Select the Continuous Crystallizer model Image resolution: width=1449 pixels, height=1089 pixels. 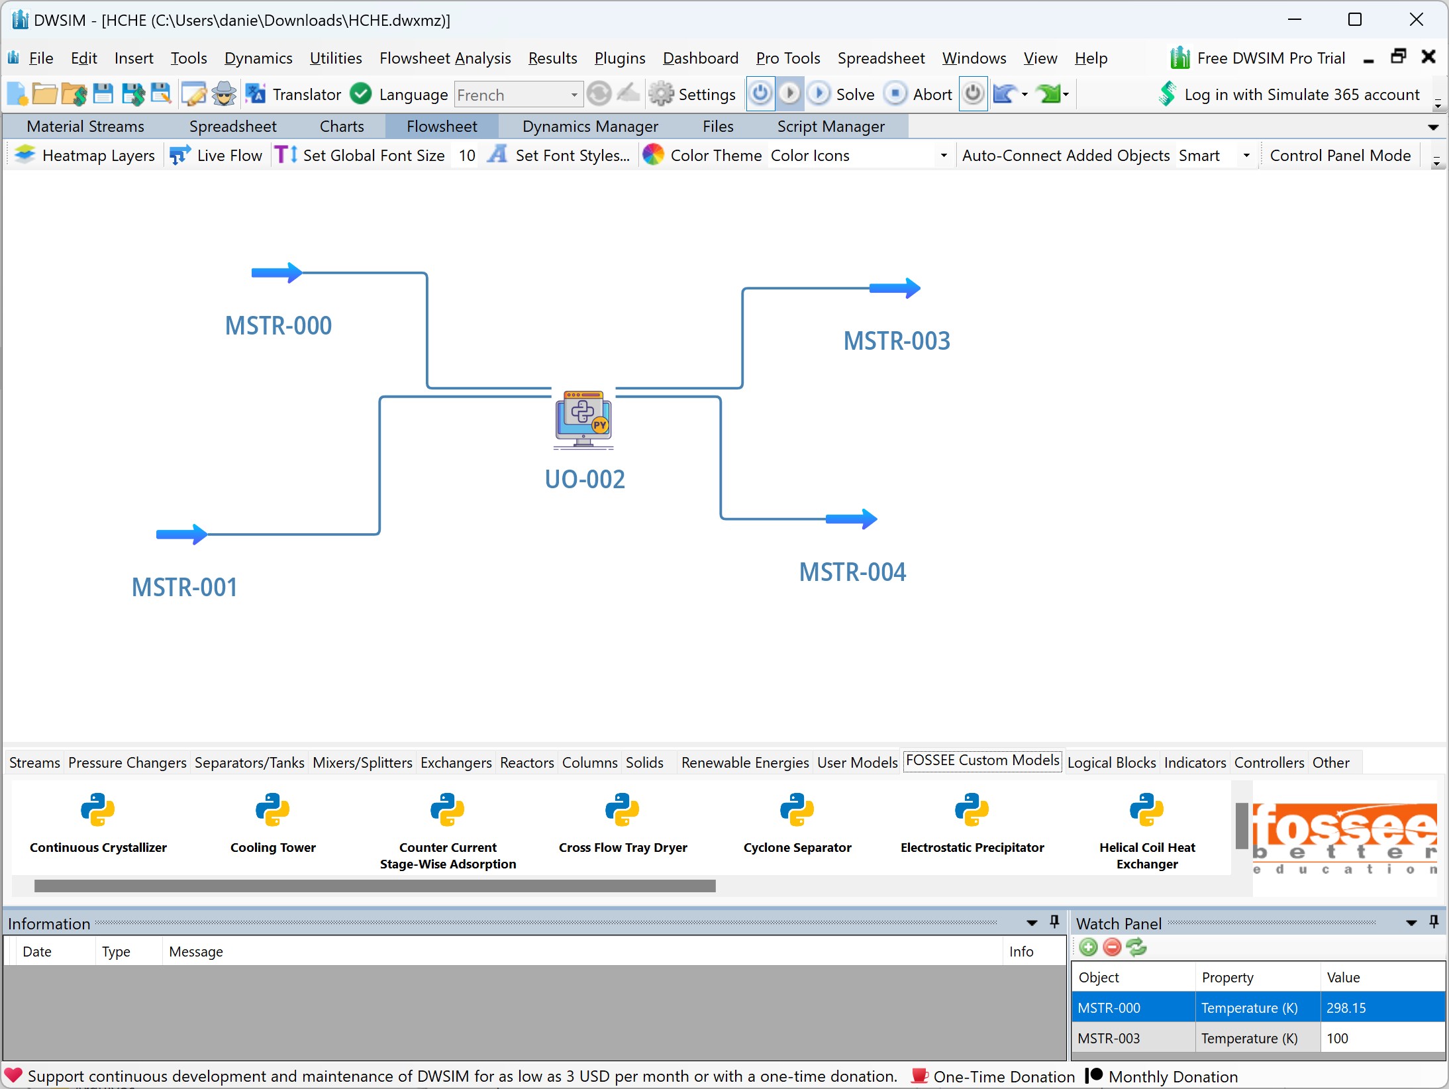click(x=98, y=823)
